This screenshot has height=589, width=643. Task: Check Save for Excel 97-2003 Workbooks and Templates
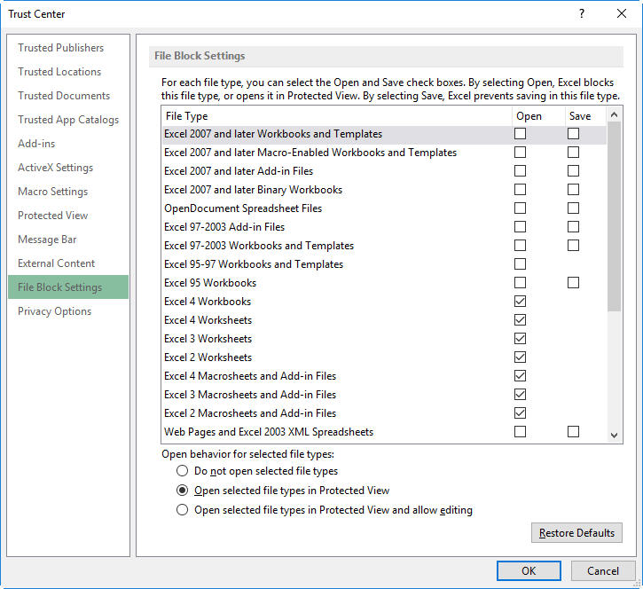(573, 246)
